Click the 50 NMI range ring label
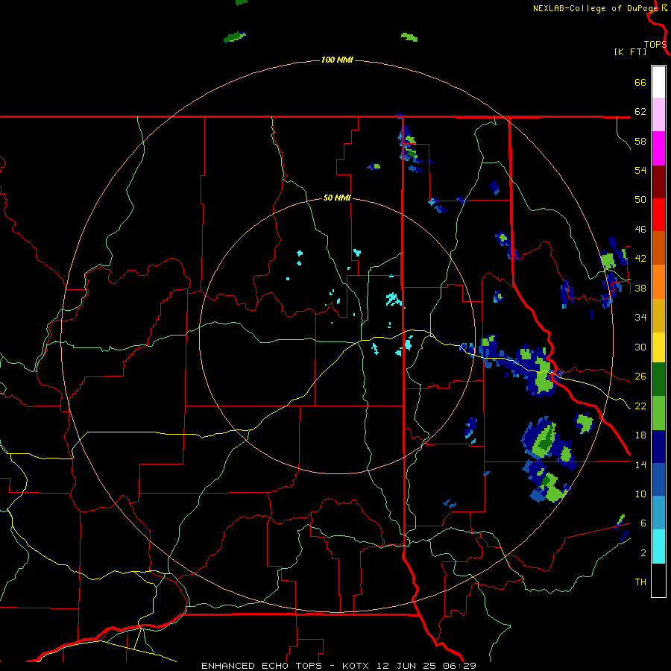 (337, 198)
